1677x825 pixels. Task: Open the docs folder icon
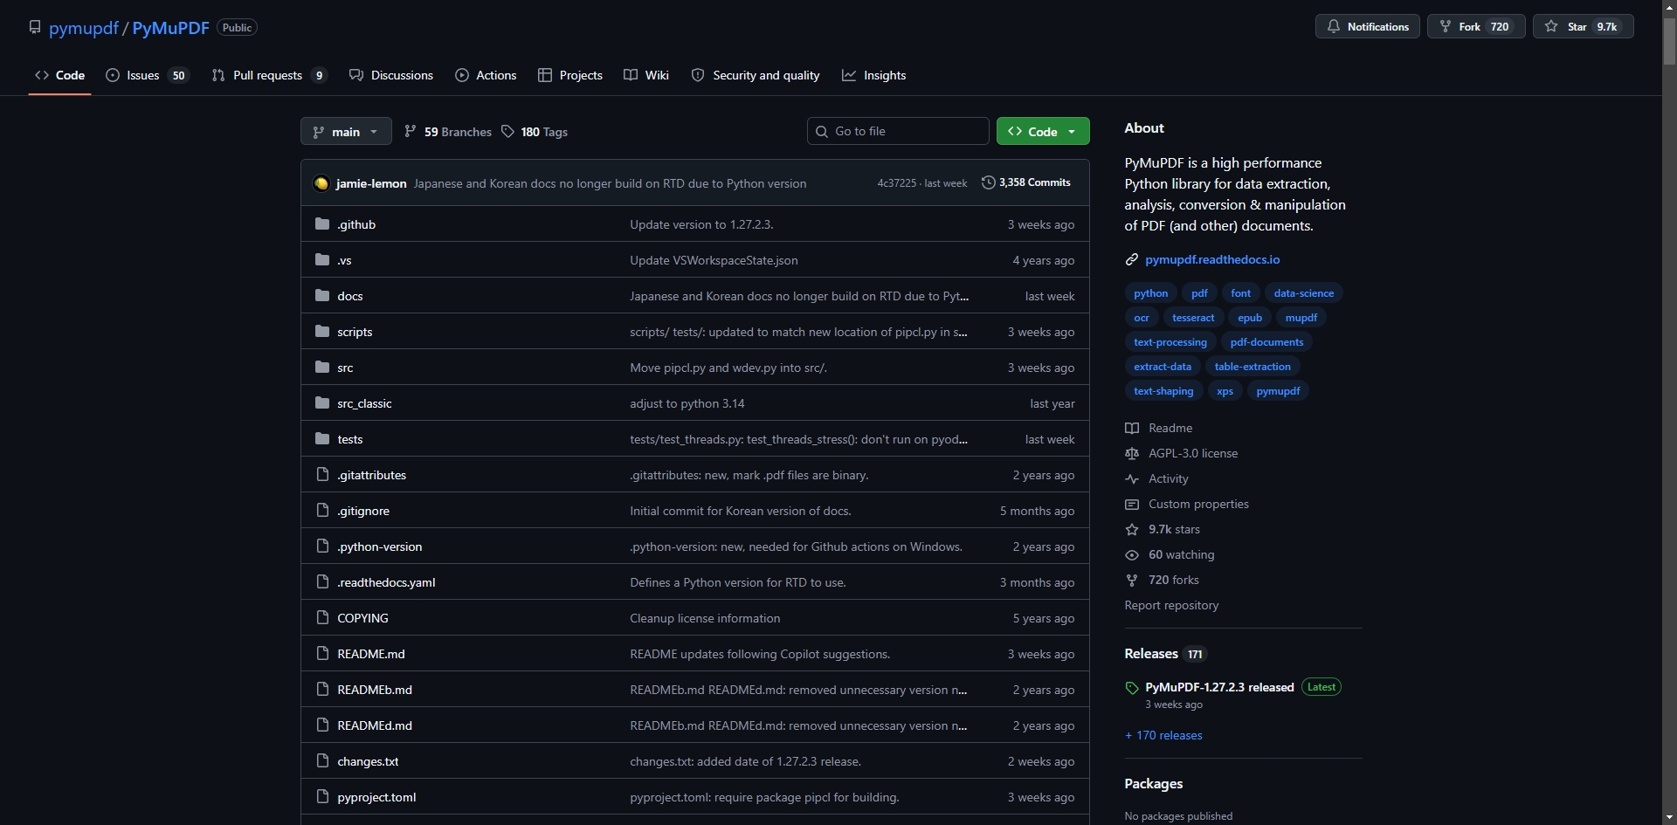coord(322,296)
